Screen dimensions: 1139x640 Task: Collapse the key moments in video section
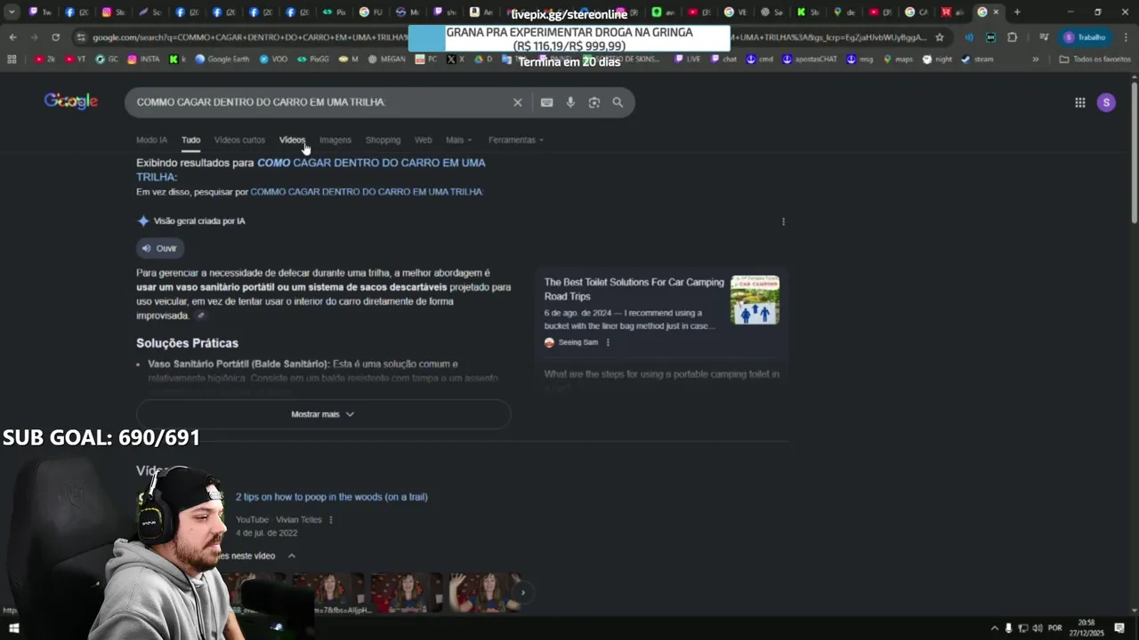(x=291, y=556)
